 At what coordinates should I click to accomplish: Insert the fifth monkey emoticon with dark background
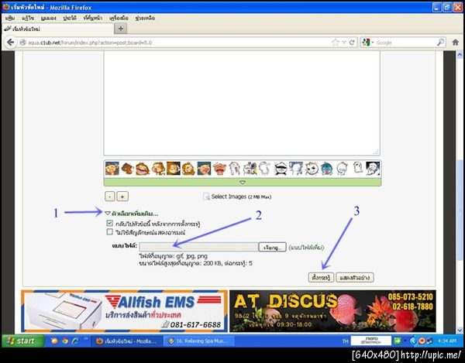pyautogui.click(x=174, y=169)
